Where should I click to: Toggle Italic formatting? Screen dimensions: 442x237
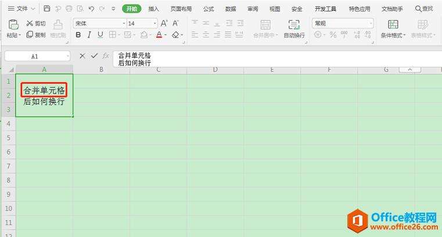pos(89,35)
